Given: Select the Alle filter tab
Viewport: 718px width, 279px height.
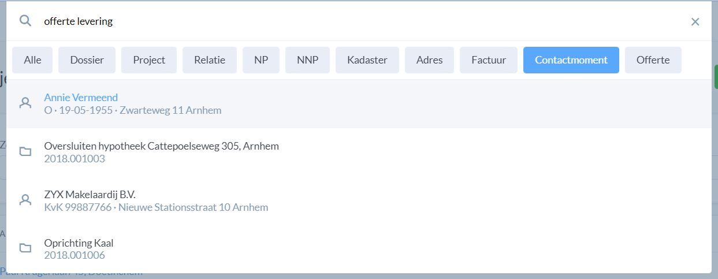Looking at the screenshot, I should click(32, 60).
